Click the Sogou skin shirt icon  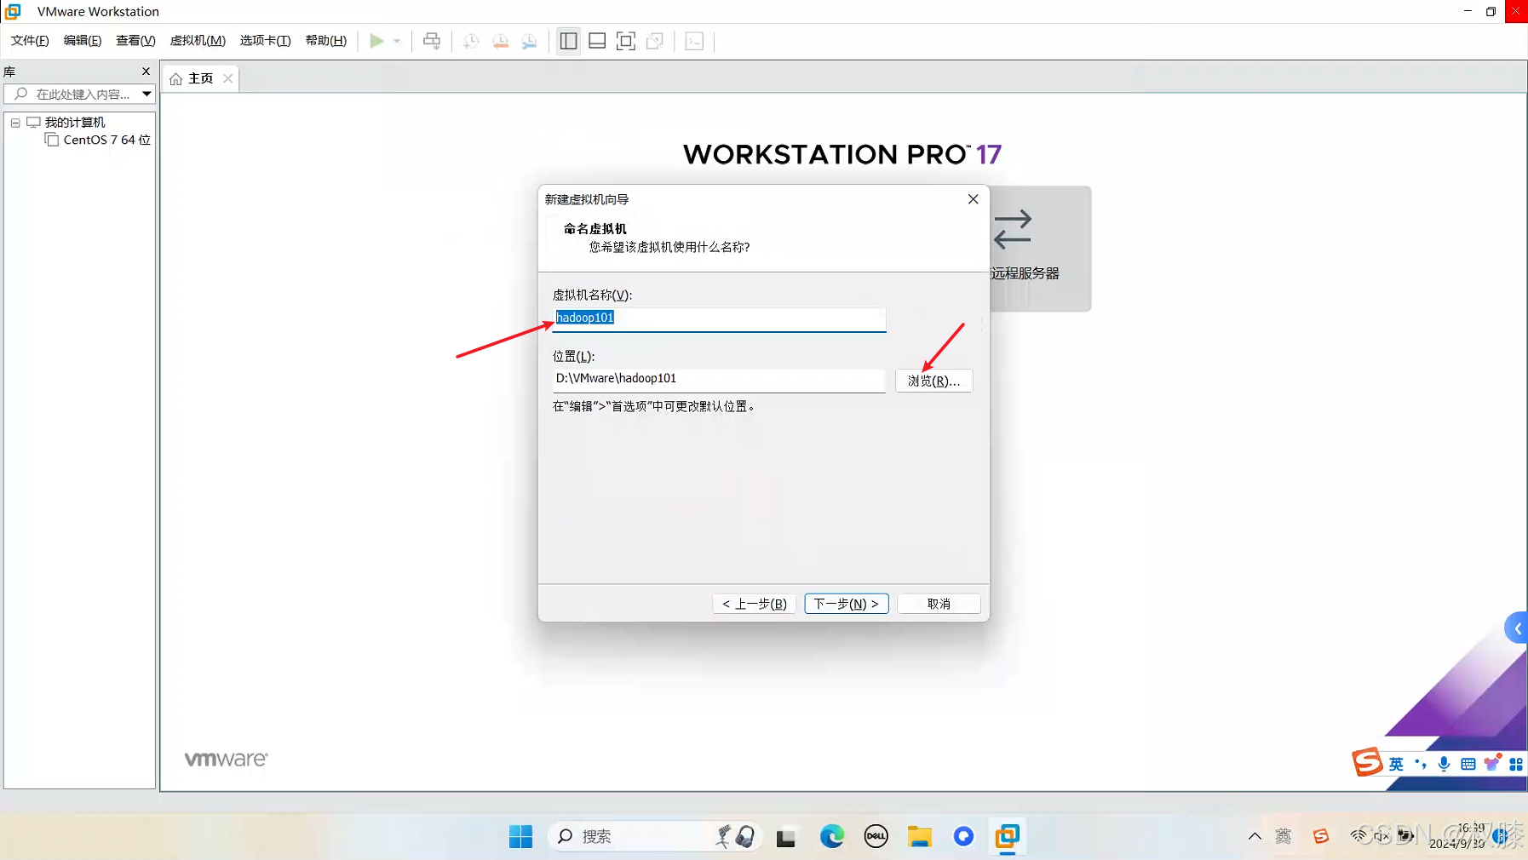[1492, 763]
